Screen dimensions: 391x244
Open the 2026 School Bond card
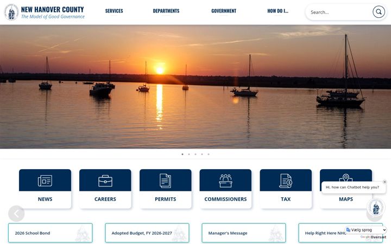tap(51, 233)
